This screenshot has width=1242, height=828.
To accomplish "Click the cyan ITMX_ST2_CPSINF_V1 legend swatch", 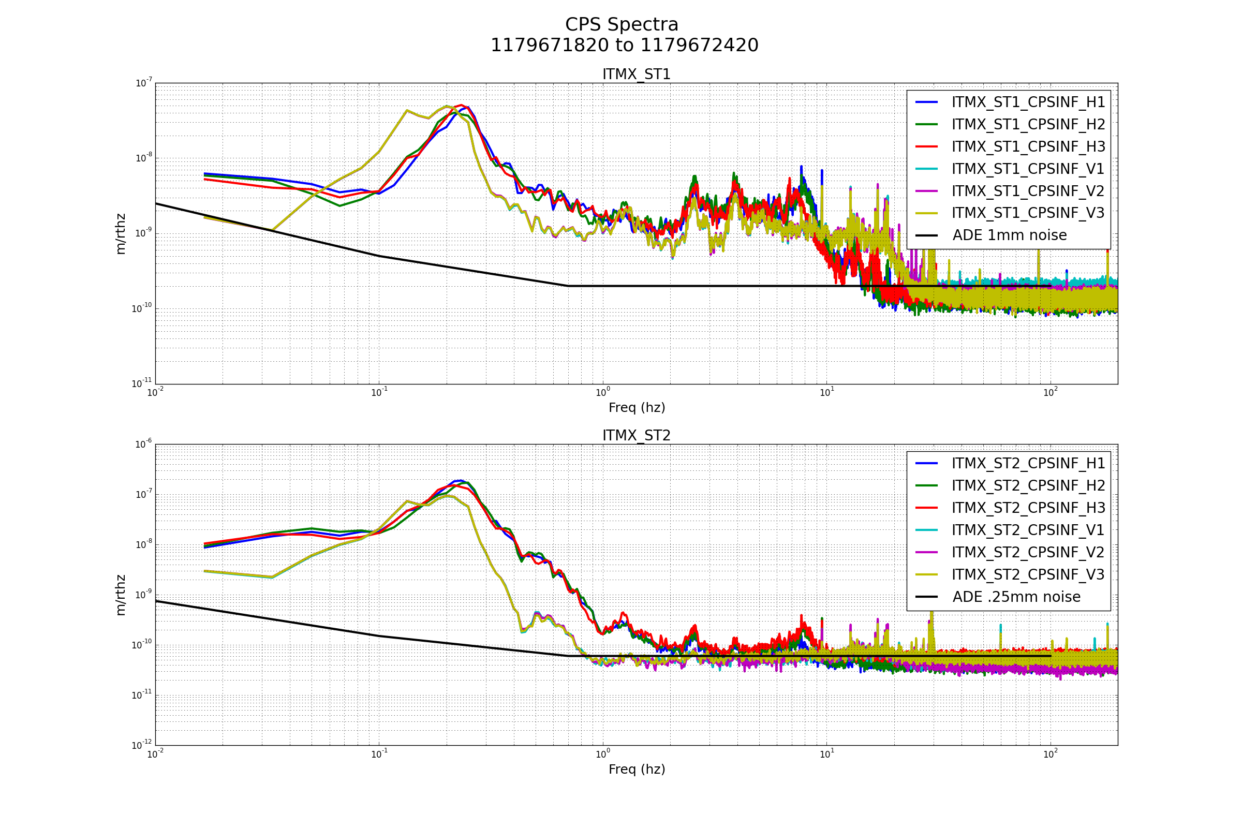I will point(926,529).
